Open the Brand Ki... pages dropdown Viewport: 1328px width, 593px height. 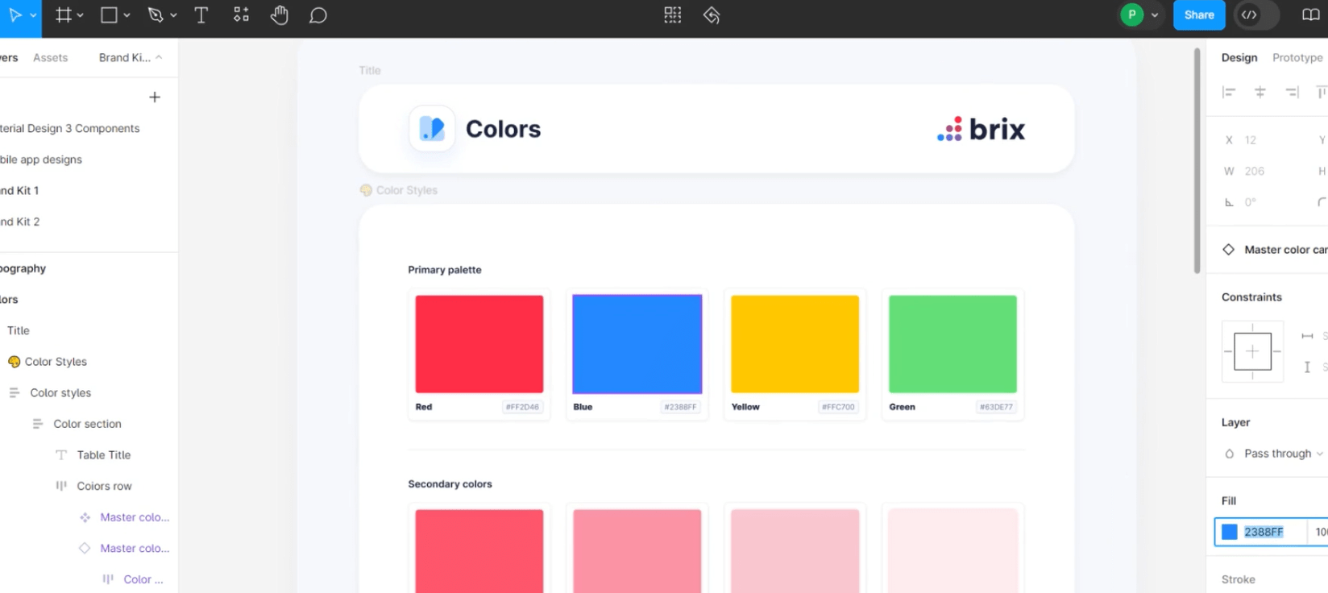131,57
